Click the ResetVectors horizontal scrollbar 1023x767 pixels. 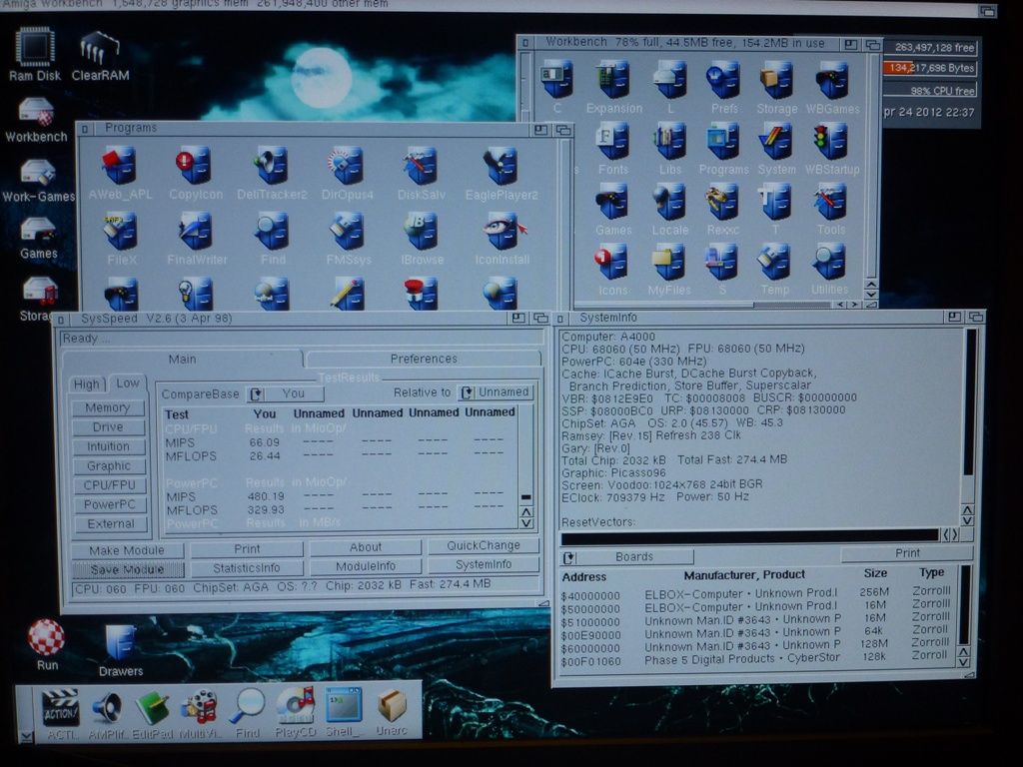(x=749, y=536)
